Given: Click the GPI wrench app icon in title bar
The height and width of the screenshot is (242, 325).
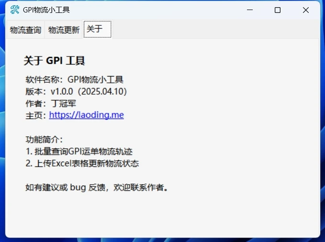Looking at the screenshot, I should pos(15,10).
